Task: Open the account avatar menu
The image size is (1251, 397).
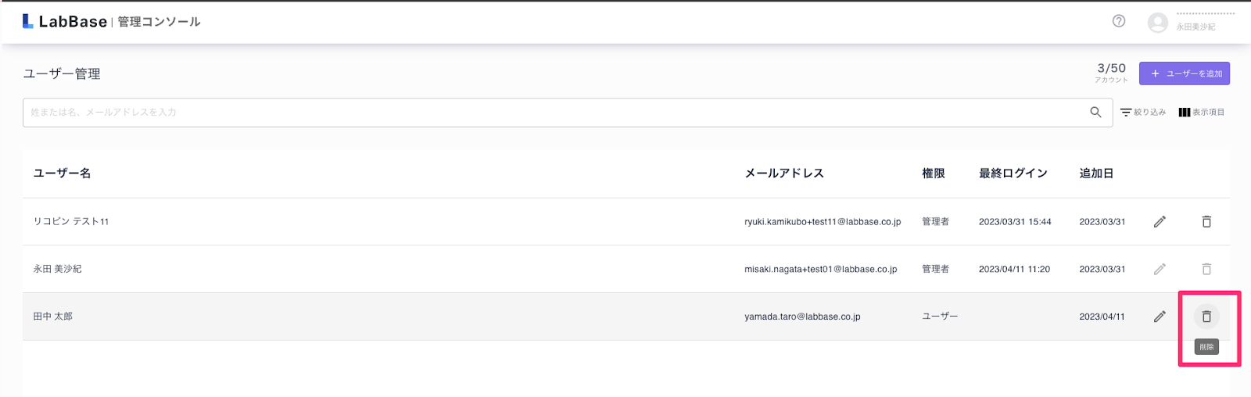Action: tap(1158, 23)
